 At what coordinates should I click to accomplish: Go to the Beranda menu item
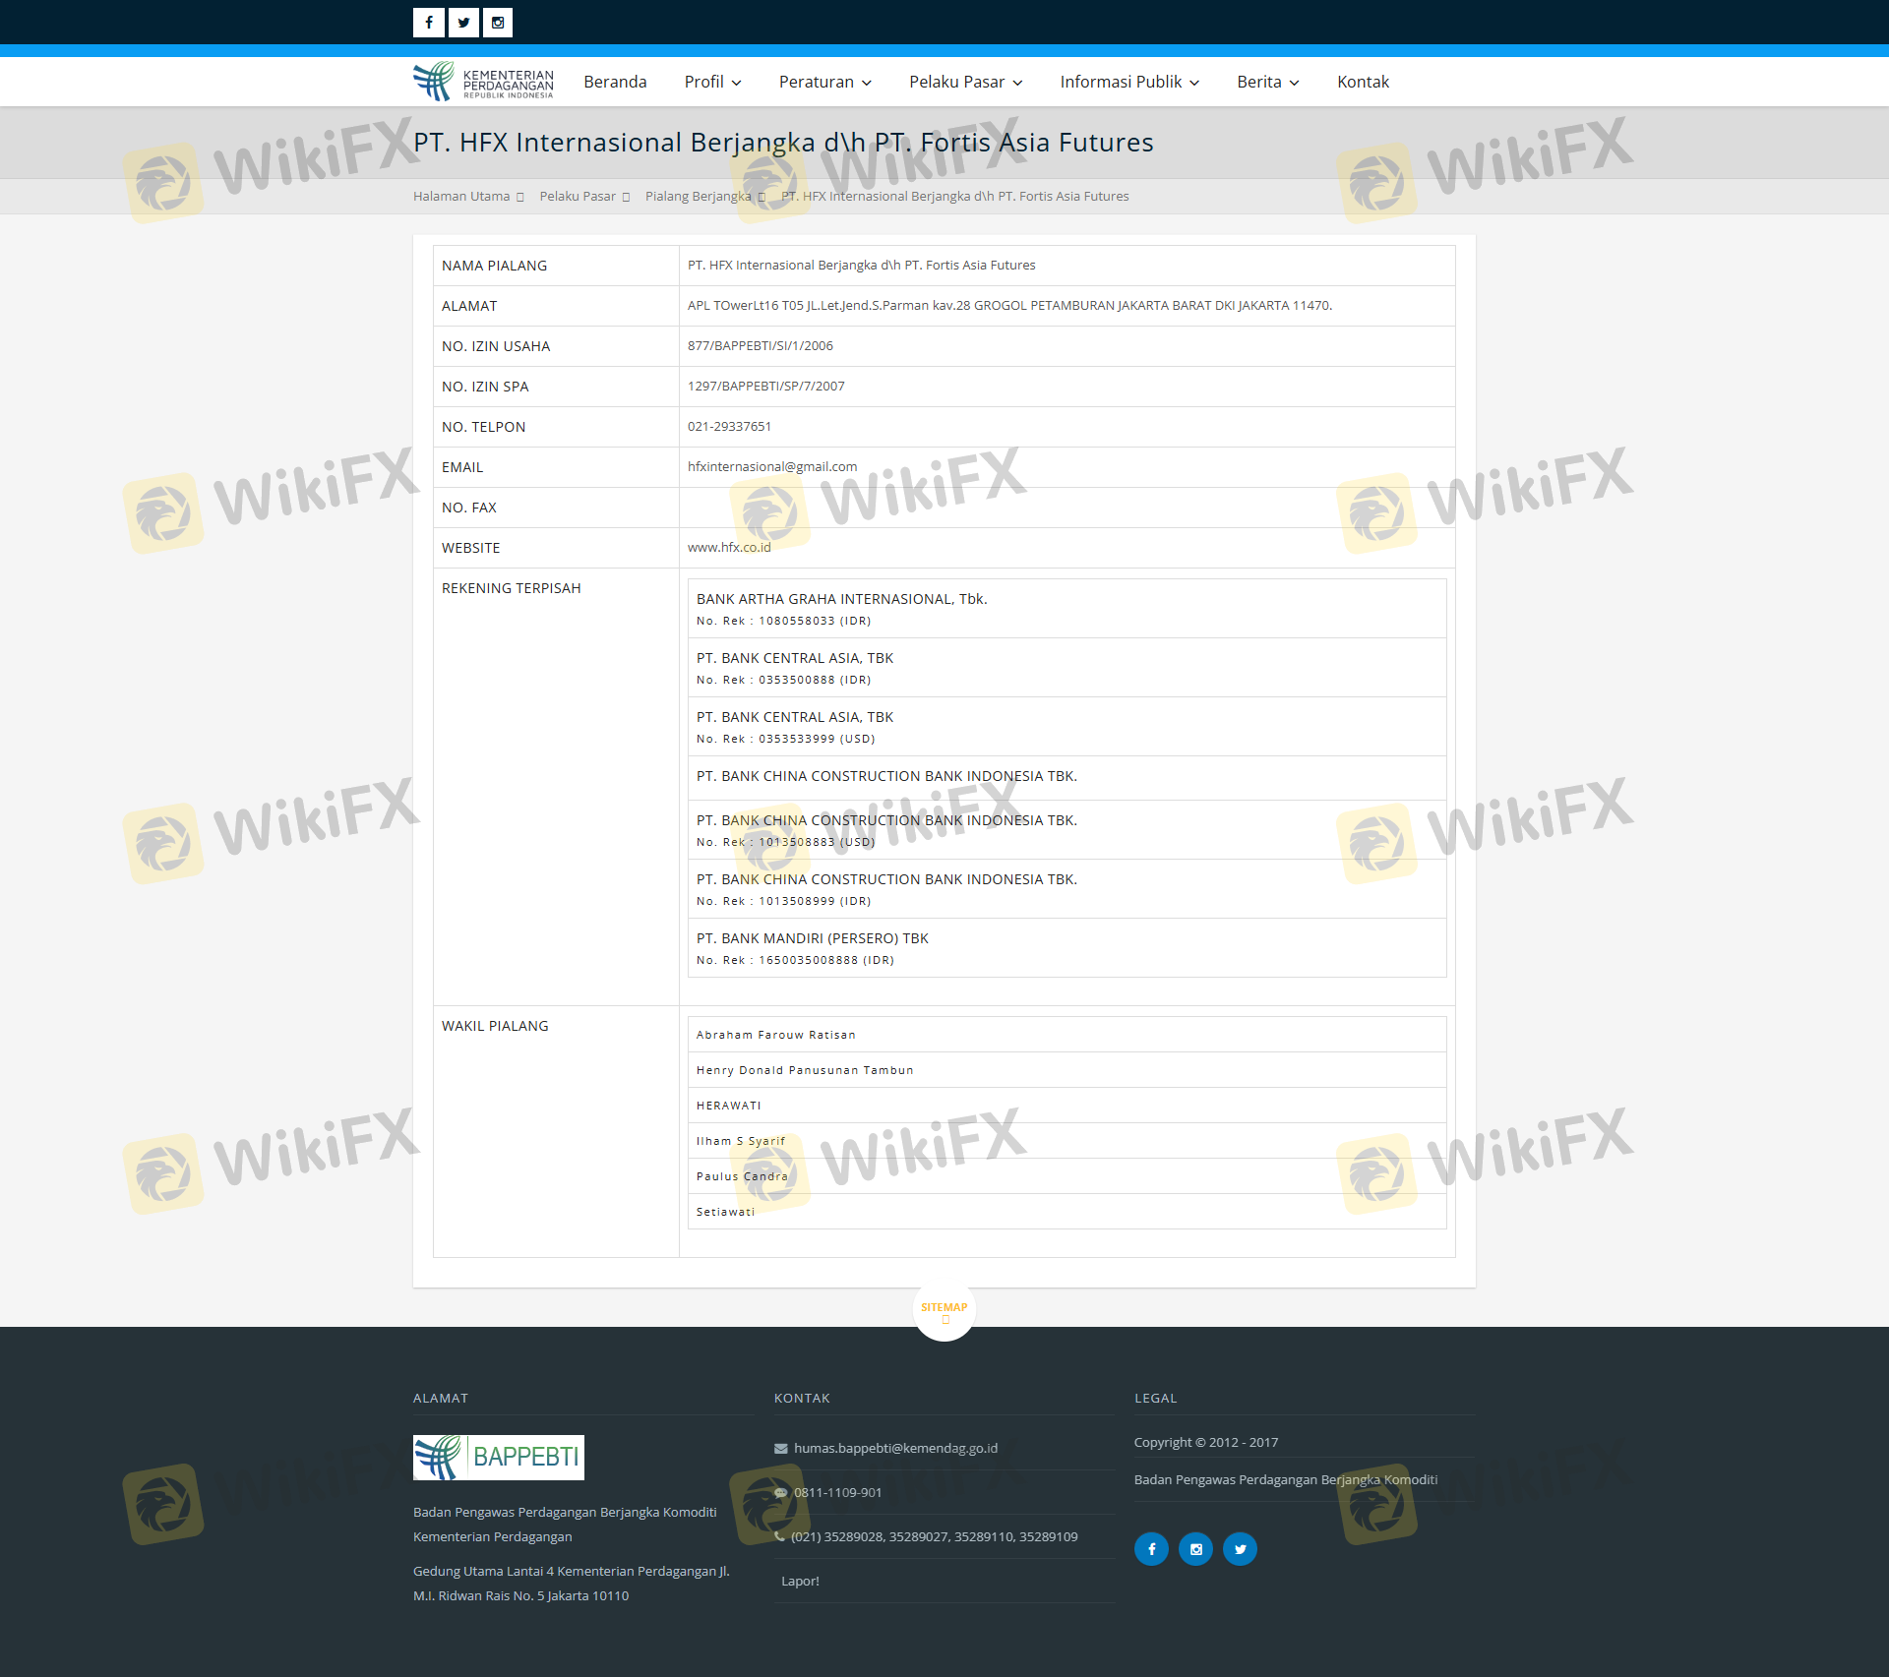point(615,82)
